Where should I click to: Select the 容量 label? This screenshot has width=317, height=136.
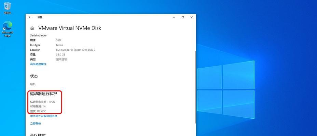coord(33,54)
